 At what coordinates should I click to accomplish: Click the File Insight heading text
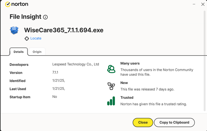click(x=25, y=17)
